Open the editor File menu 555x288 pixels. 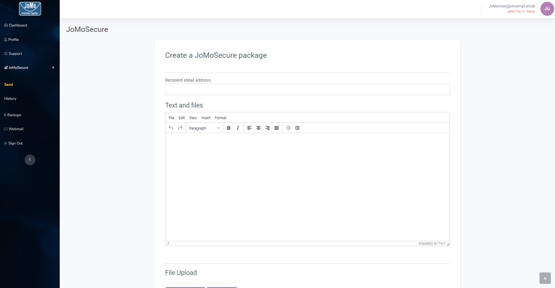[x=171, y=118]
